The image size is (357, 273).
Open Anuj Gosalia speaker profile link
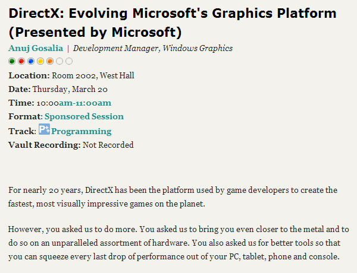[x=36, y=49]
